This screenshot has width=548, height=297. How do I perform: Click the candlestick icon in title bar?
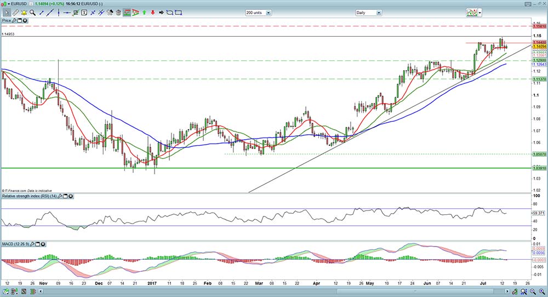3,4
